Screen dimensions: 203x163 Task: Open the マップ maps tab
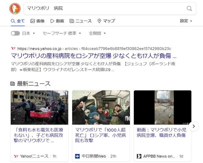pyautogui.click(x=106, y=21)
